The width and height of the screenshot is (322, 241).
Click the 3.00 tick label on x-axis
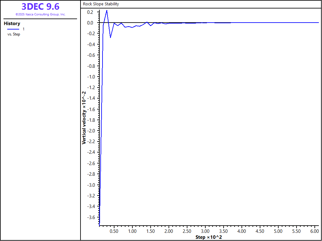(205, 231)
